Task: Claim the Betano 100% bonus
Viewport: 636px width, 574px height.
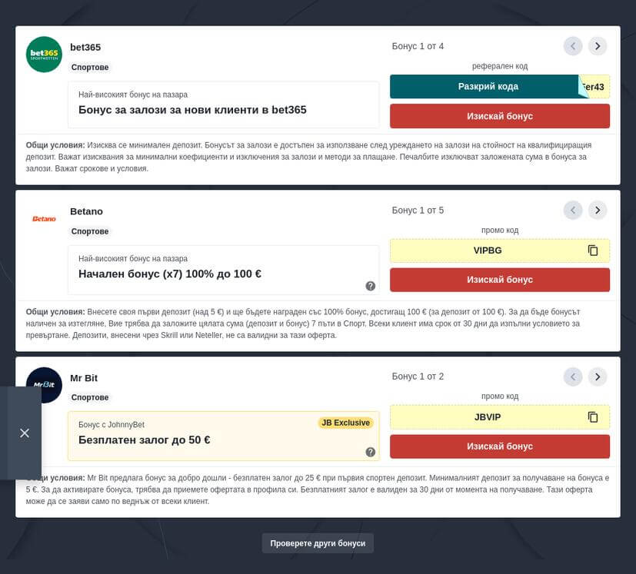Action: click(499, 280)
